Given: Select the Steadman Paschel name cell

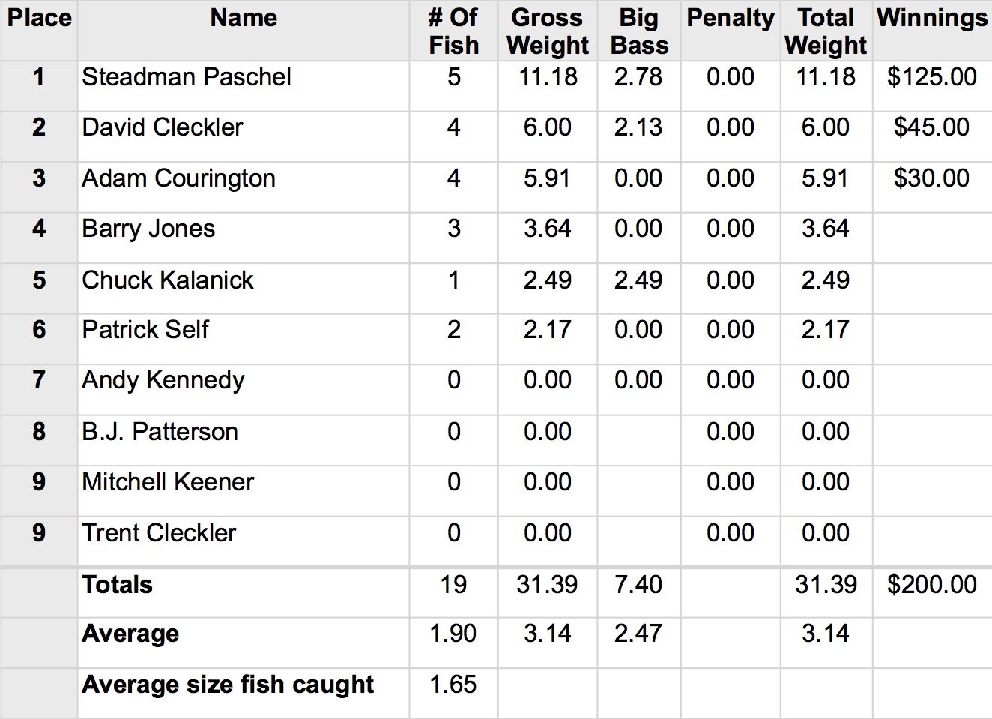Looking at the screenshot, I should pyautogui.click(x=187, y=77).
